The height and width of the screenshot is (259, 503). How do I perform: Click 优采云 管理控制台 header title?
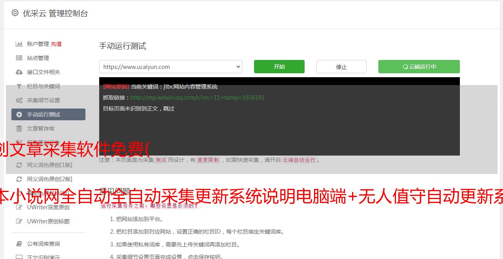click(55, 13)
